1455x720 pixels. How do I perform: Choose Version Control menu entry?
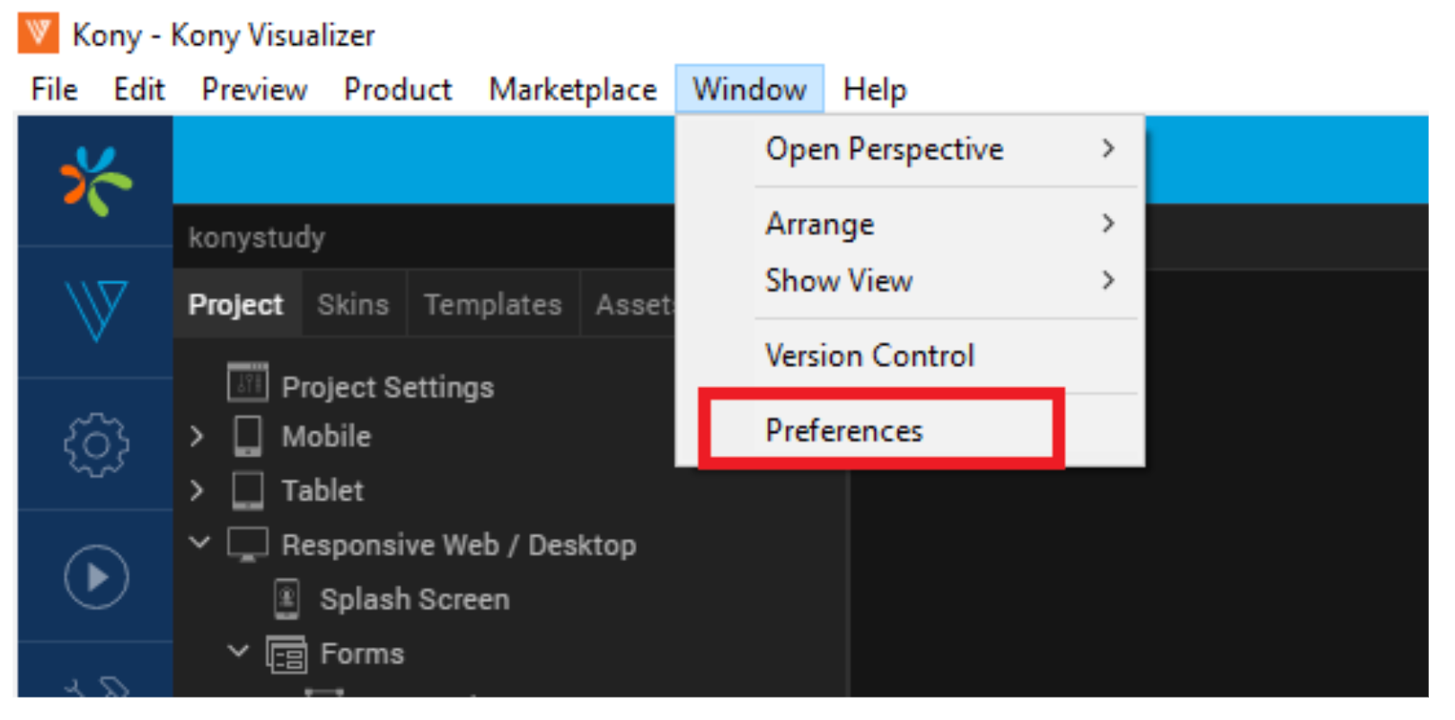869,356
